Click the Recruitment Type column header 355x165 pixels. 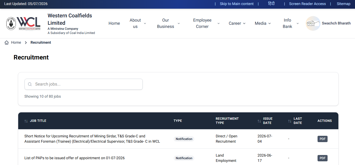coord(227,121)
